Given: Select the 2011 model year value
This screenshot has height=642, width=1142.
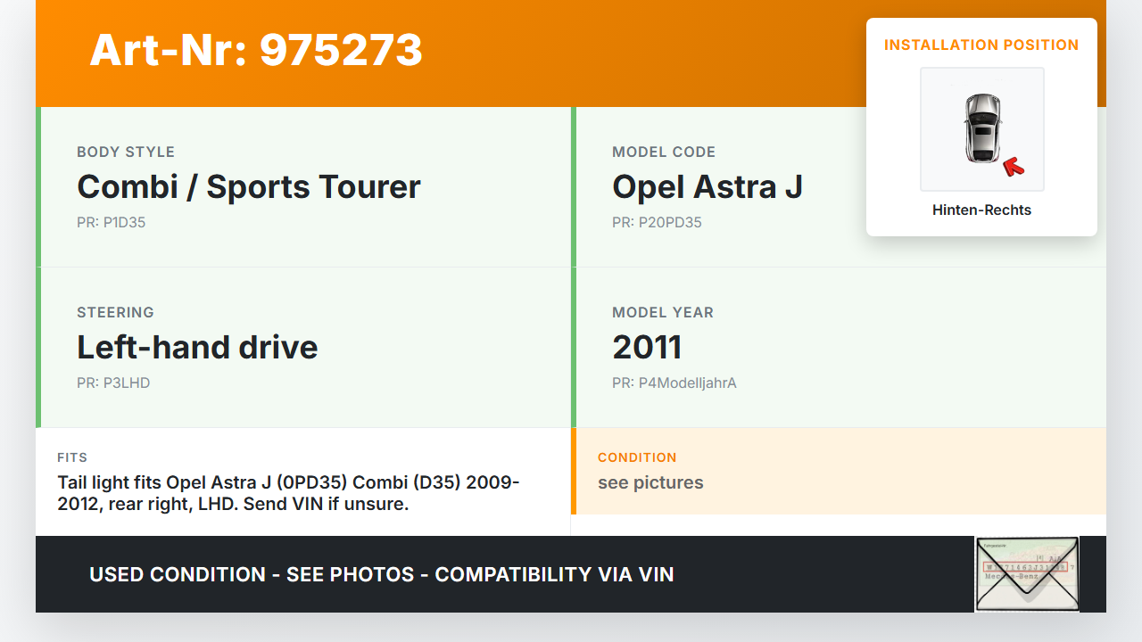Looking at the screenshot, I should coord(647,347).
